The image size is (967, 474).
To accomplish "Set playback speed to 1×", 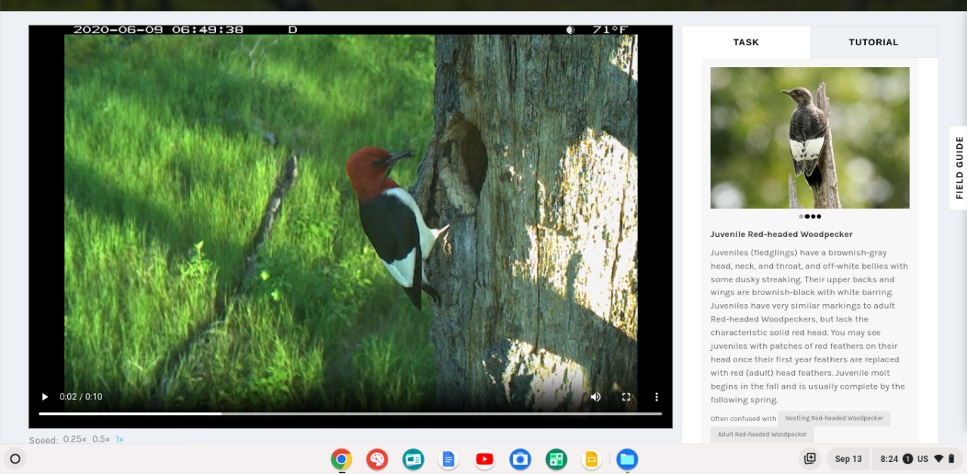I will point(120,439).
